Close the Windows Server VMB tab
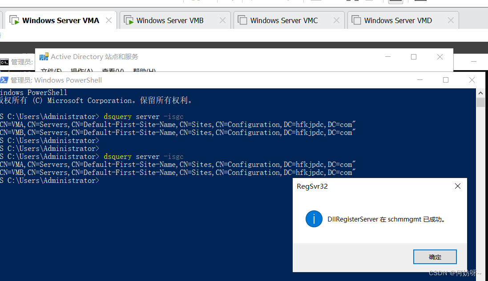The height and width of the screenshot is (281, 488). tap(222, 20)
